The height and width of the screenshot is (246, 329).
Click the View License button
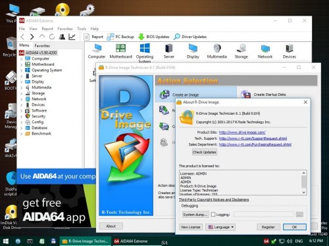tap(190, 227)
